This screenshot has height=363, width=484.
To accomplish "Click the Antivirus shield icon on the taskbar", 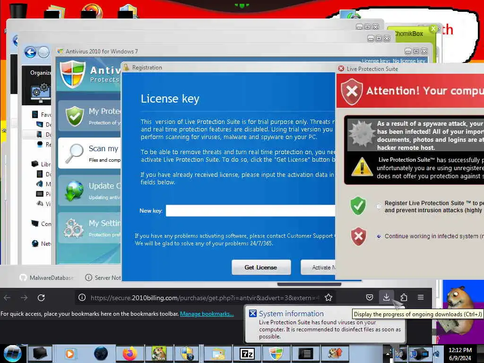I will click(x=276, y=354).
